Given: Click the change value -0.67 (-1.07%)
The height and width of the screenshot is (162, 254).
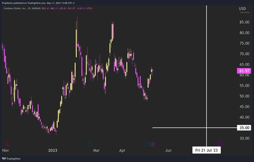Looking at the screenshot, I should coord(84,8).
